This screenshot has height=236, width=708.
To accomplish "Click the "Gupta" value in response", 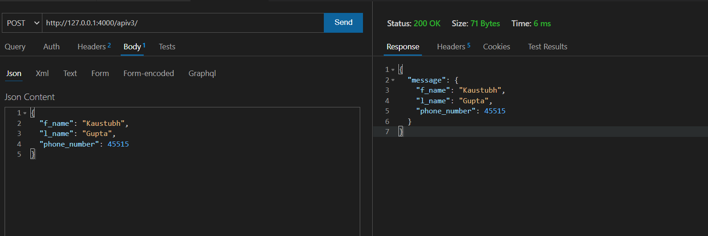I will tap(474, 100).
